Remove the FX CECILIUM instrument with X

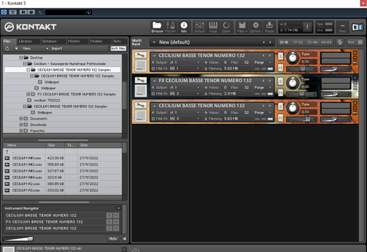coord(355,78)
